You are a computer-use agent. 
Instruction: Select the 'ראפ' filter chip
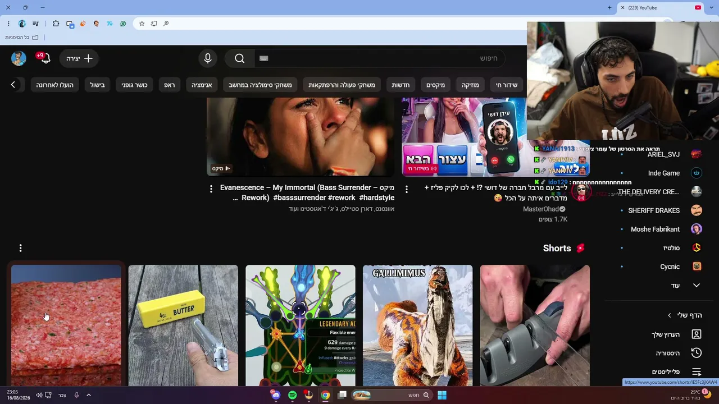(169, 85)
